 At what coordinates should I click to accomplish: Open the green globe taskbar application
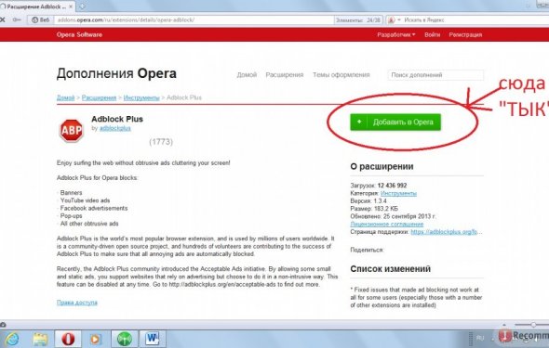tap(125, 339)
